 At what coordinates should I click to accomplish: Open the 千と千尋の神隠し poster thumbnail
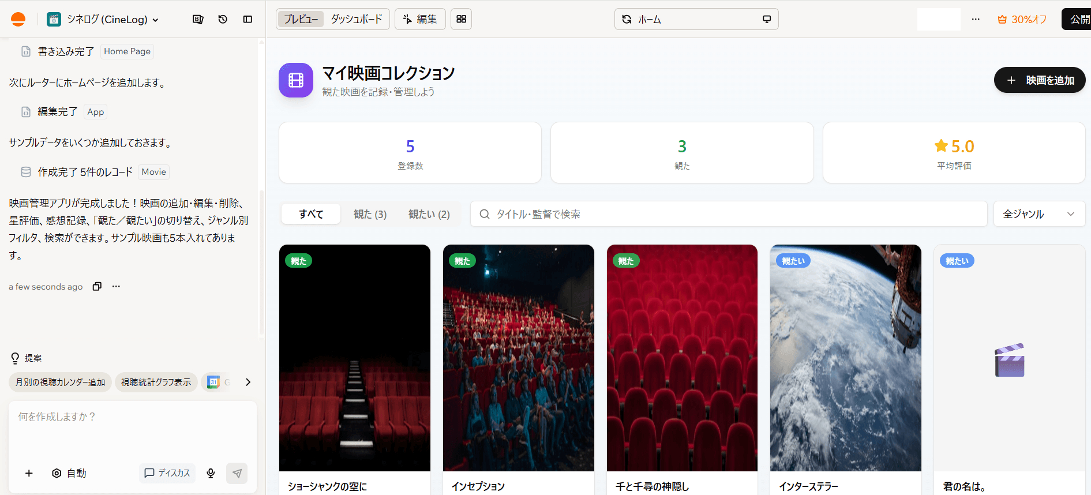[x=682, y=358]
